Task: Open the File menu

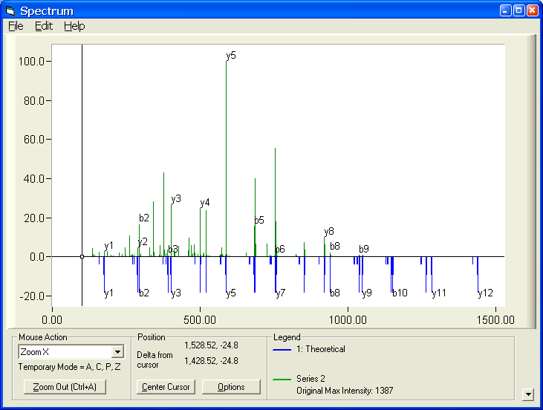Action: coord(16,26)
